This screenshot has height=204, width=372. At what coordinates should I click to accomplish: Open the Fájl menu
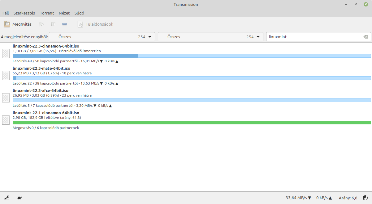[x=6, y=13]
